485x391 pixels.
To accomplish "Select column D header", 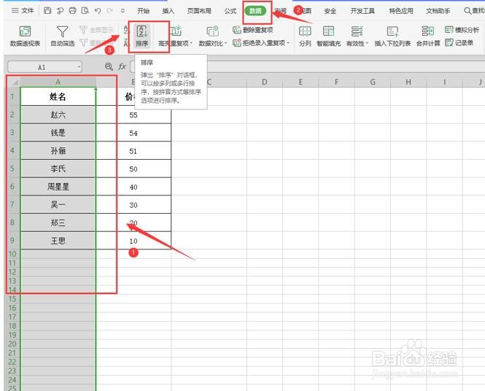I will click(265, 82).
